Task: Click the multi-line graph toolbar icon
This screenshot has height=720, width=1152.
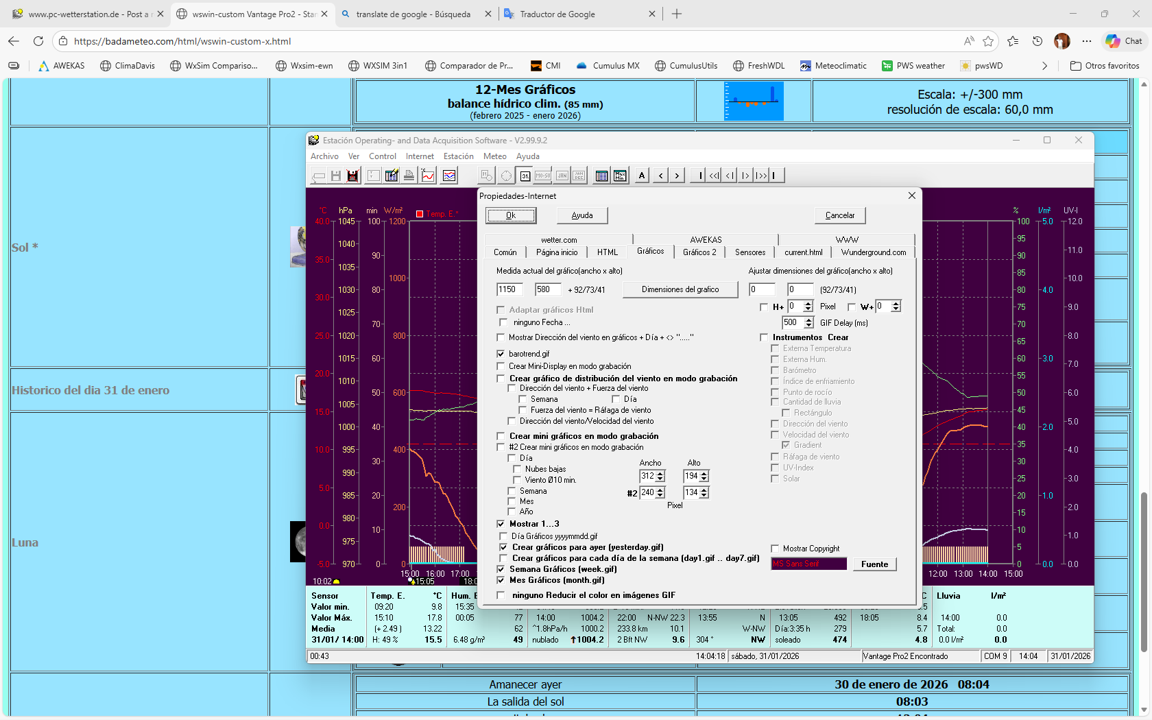Action: coord(449,176)
